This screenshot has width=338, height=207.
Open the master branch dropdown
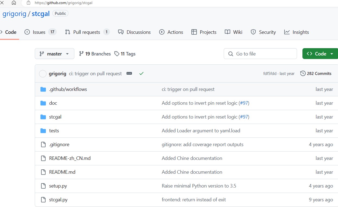(55, 54)
